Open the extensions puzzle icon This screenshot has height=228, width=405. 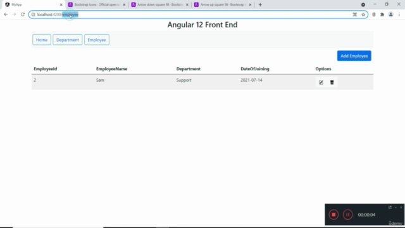coord(382,15)
